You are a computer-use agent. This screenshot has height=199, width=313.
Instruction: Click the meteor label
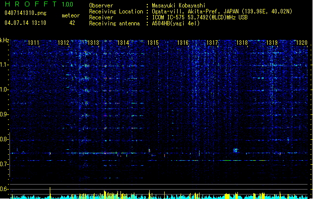(71, 15)
